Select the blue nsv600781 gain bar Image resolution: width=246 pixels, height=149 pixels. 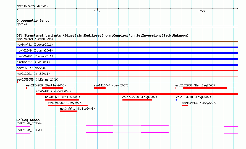(x=127, y=47)
